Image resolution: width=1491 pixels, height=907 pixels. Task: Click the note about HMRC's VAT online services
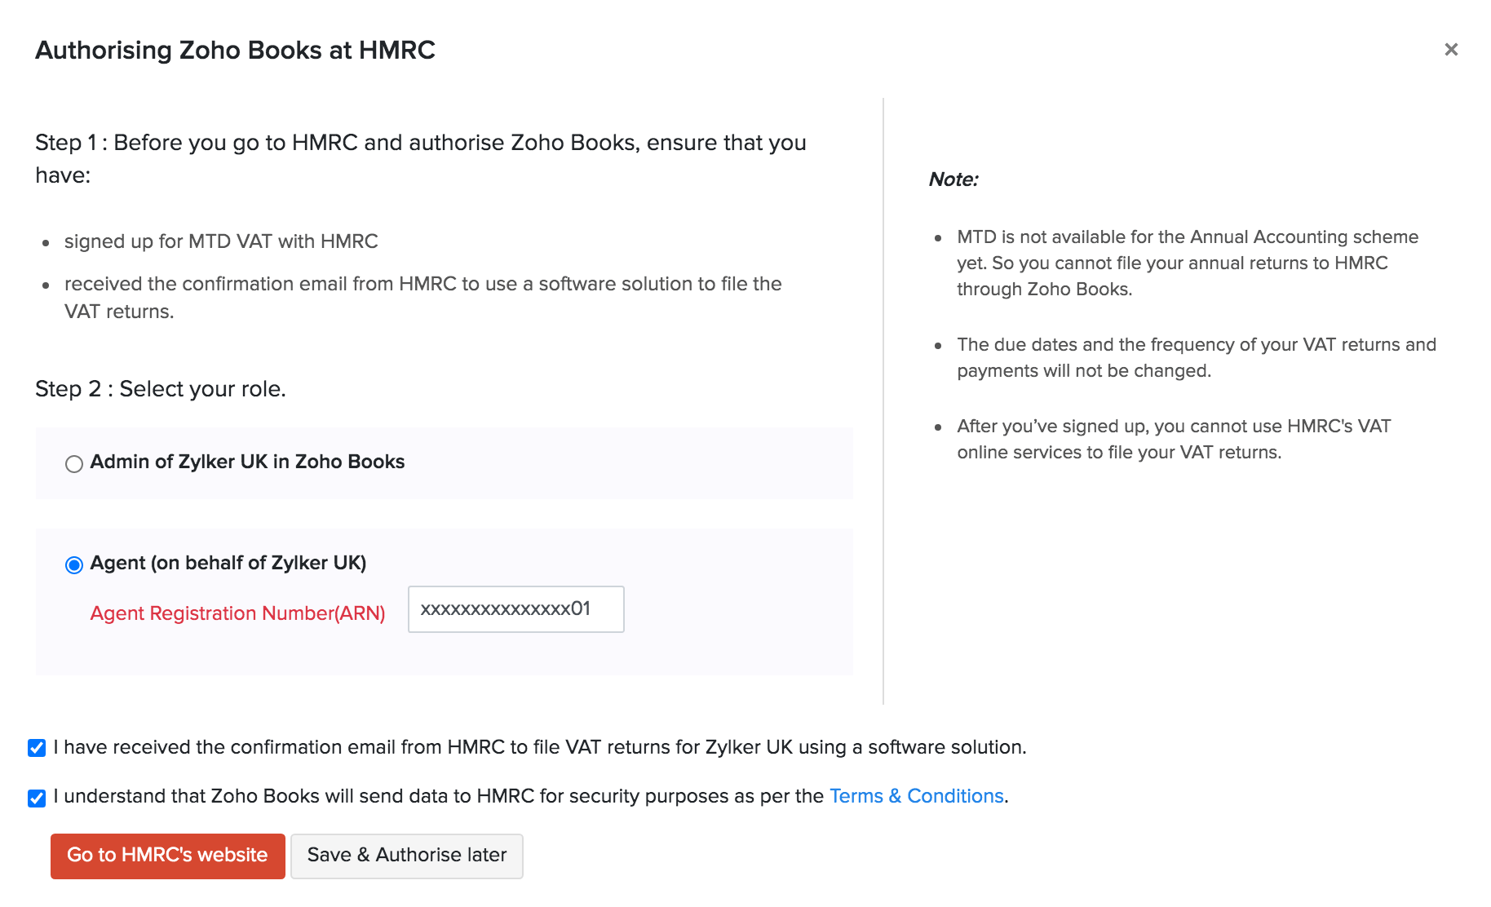pyautogui.click(x=1173, y=439)
